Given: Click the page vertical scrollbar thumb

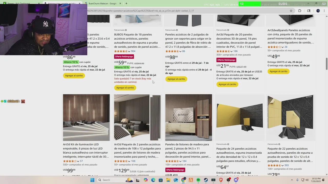Looking at the screenshot, I should tap(326, 64).
